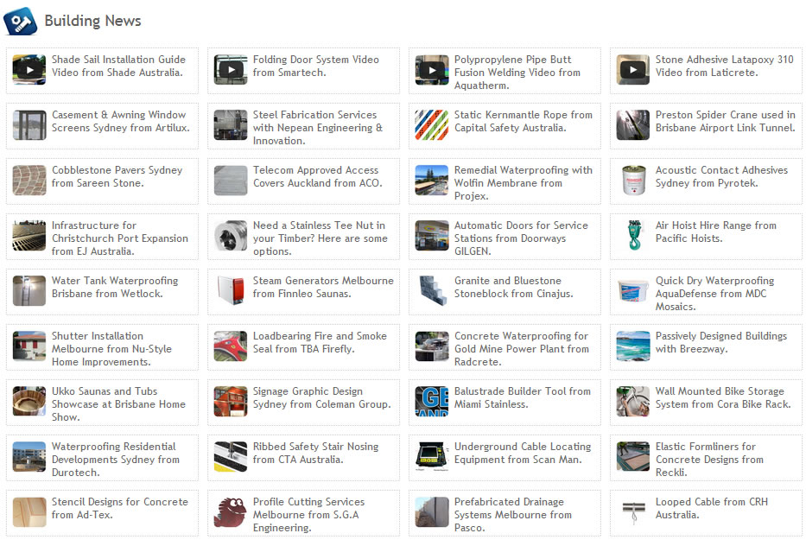Viewport: 806px width, 546px height.
Task: Open the Profile Cutting Services red mascot thumbnail
Action: (x=231, y=512)
